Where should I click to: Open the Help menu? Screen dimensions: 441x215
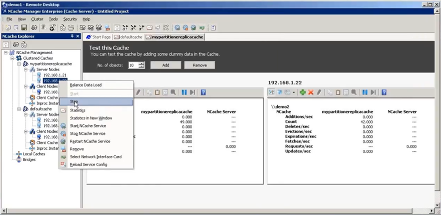(86, 19)
